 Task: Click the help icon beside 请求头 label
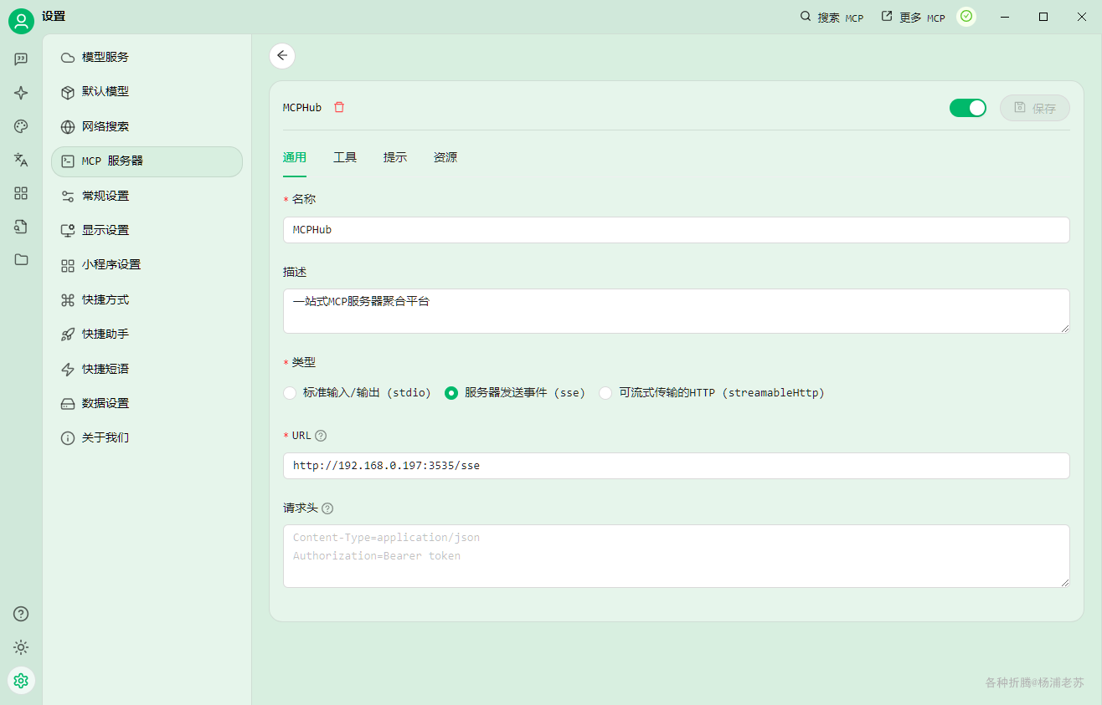click(x=327, y=508)
